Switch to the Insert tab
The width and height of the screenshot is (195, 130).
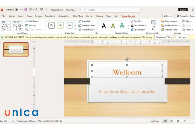(x=21, y=16)
